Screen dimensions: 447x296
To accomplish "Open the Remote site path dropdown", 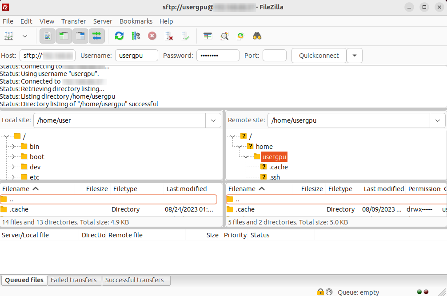I will pyautogui.click(x=438, y=120).
